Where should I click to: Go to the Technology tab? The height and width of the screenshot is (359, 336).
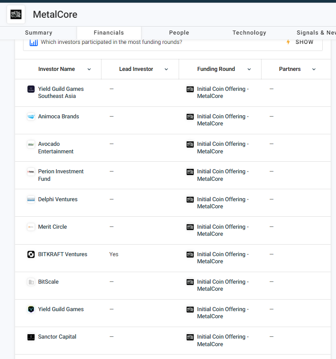[x=249, y=33]
